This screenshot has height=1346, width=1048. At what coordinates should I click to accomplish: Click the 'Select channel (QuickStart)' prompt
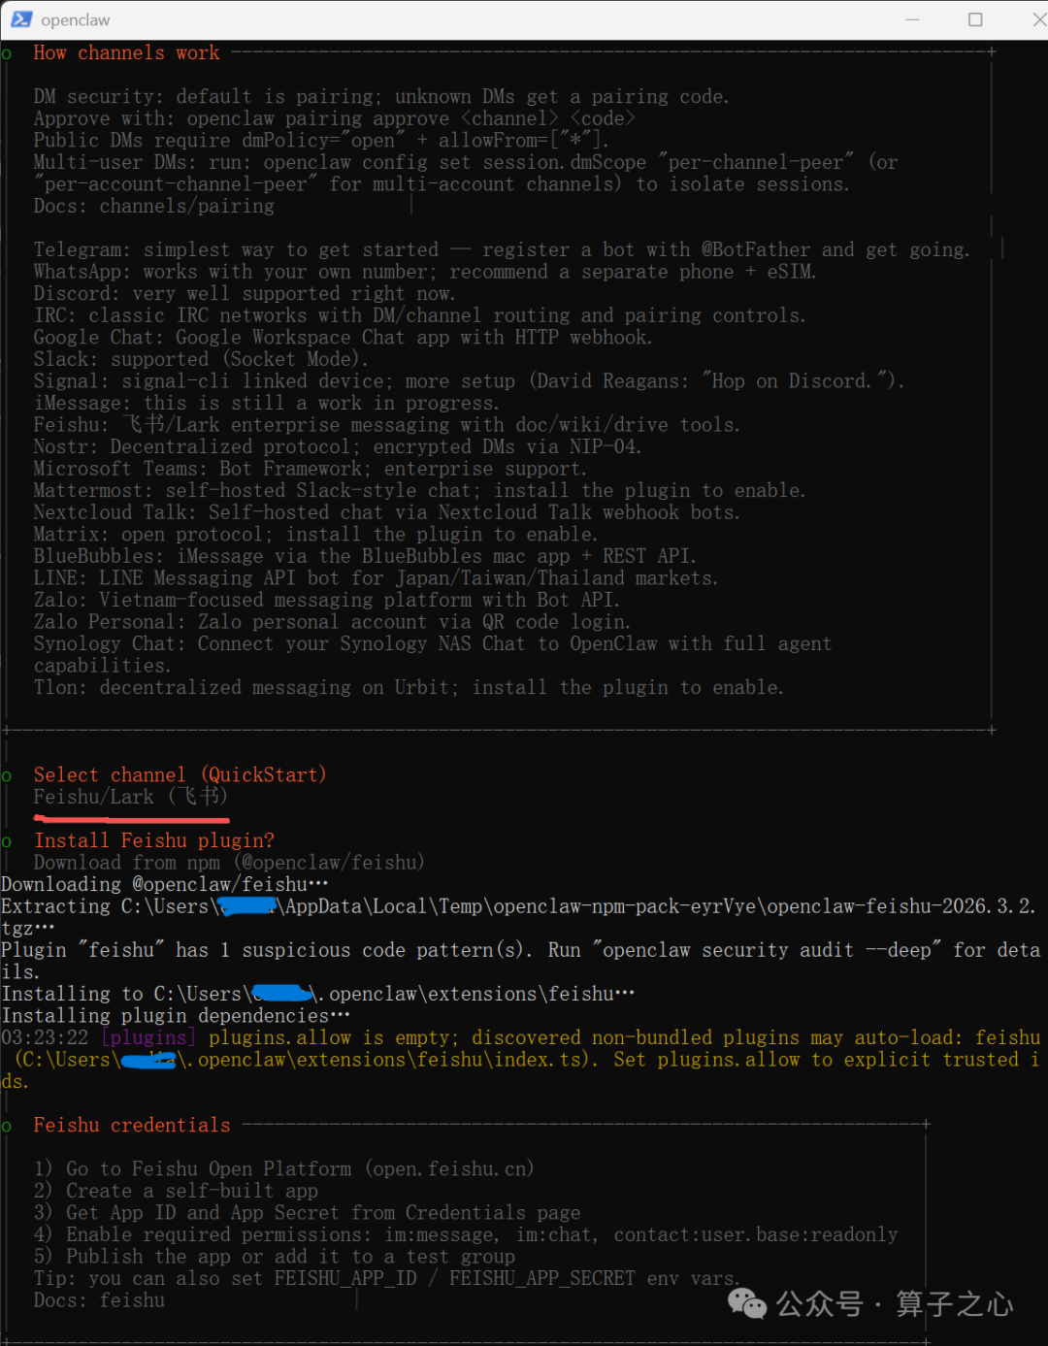coord(180,775)
